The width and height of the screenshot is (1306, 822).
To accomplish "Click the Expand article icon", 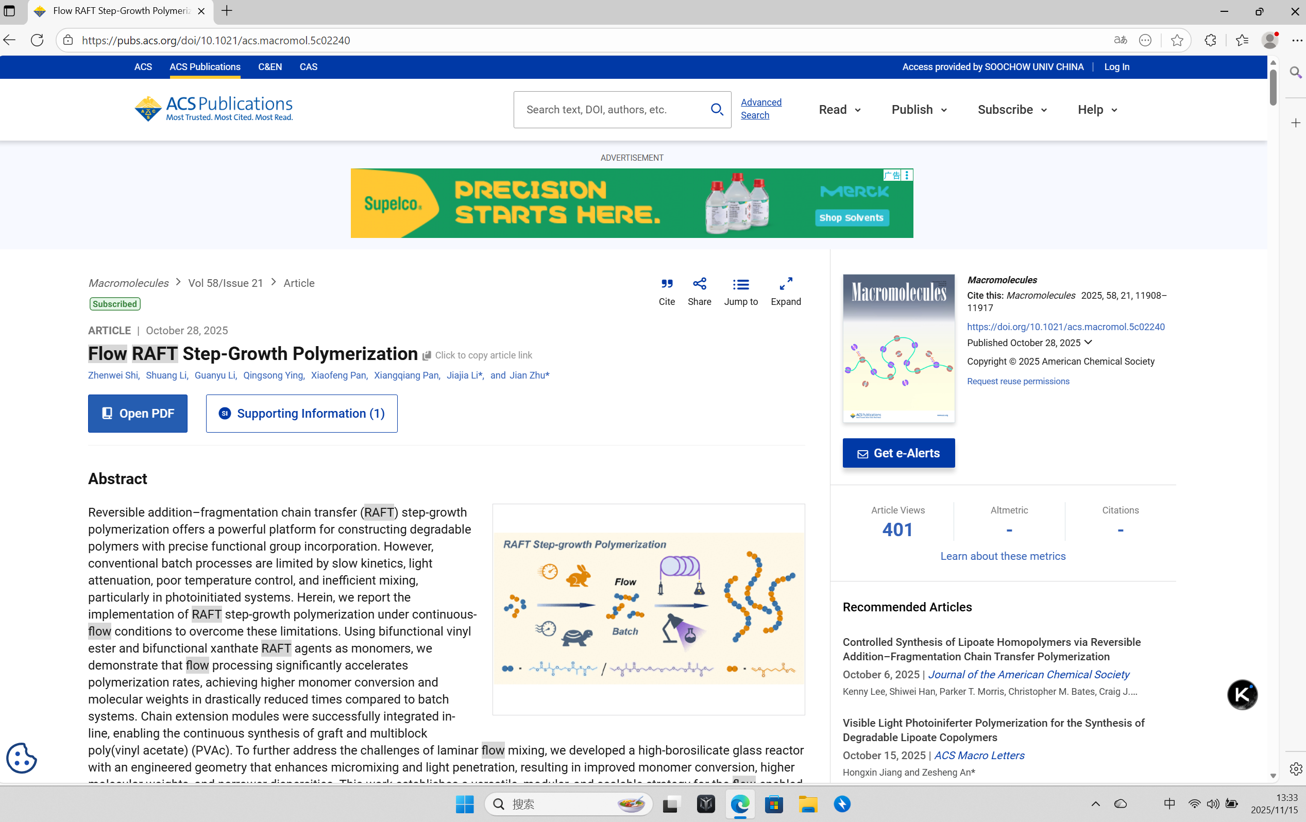I will [785, 284].
